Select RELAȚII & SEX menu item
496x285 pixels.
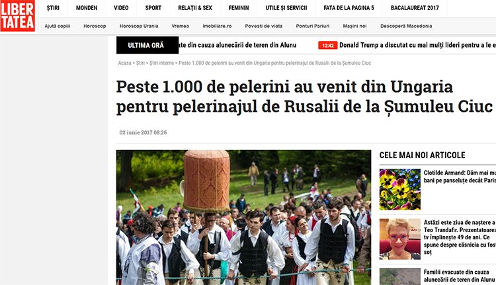(195, 8)
